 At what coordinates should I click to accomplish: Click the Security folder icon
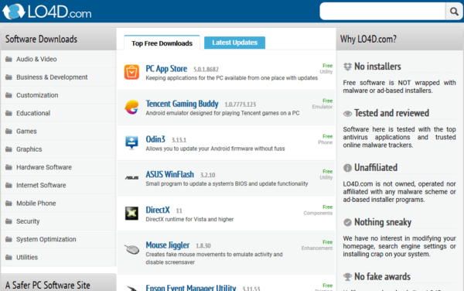click(x=9, y=221)
